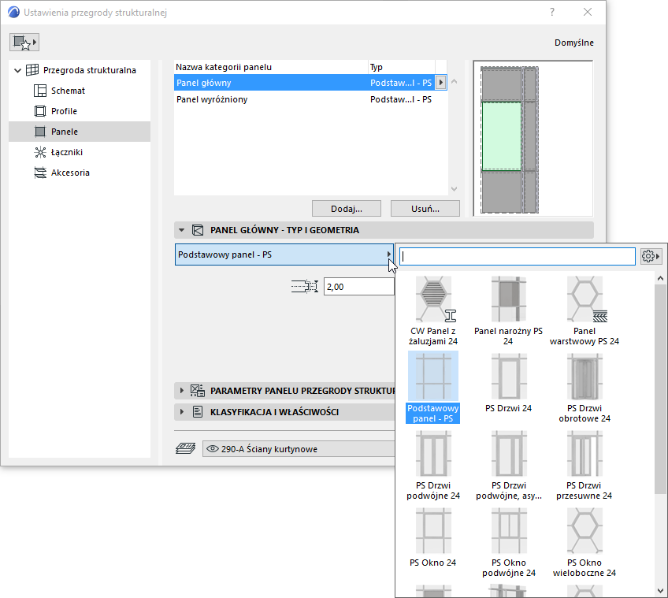Click the Dodaj... button
Screen dimensions: 668x598
coord(347,209)
